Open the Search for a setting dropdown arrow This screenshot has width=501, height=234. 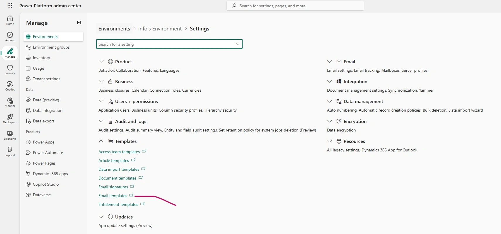[x=238, y=44]
